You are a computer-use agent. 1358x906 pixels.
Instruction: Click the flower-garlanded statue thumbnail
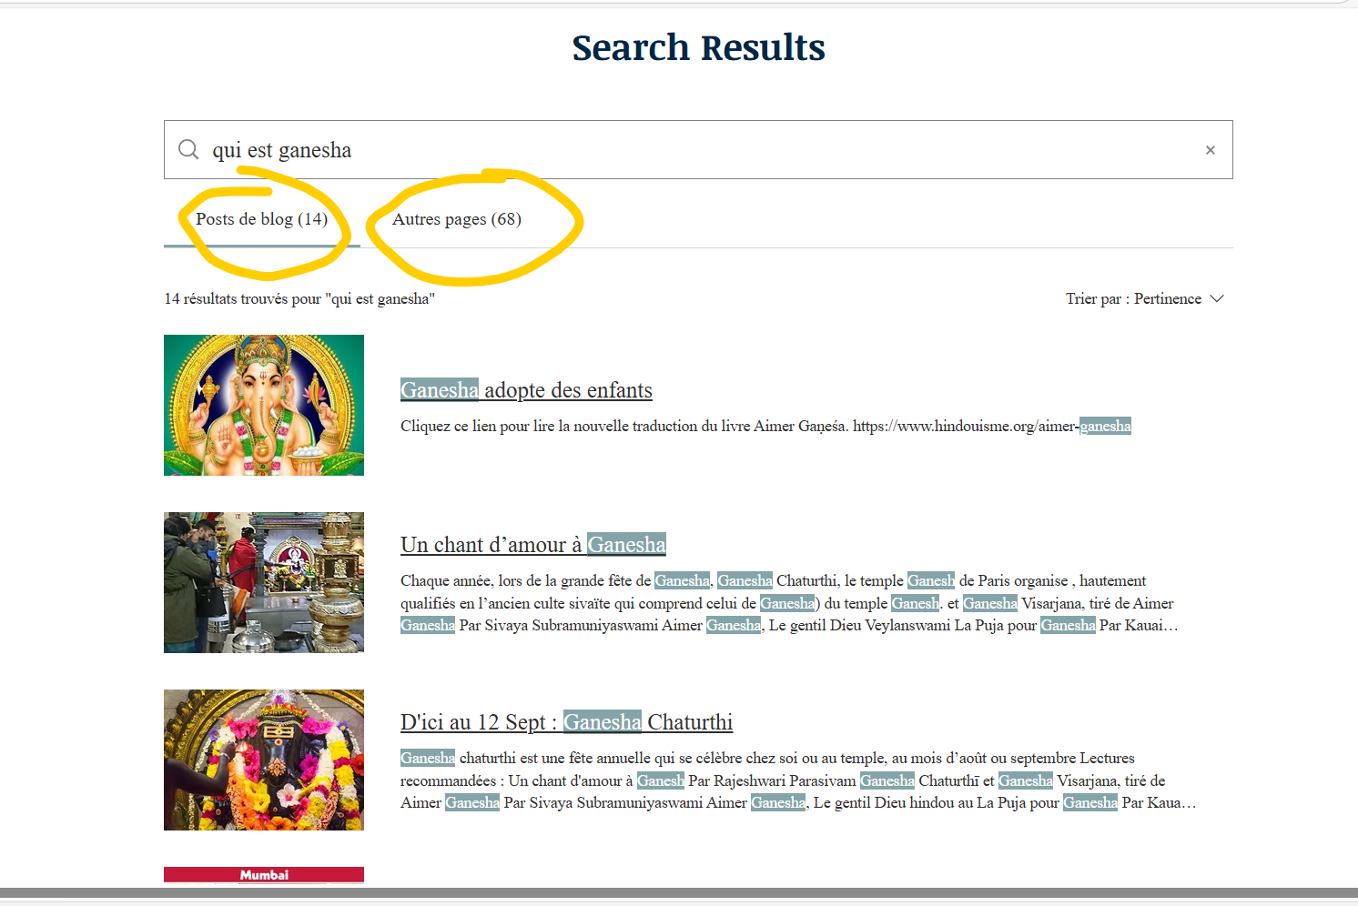pos(264,760)
